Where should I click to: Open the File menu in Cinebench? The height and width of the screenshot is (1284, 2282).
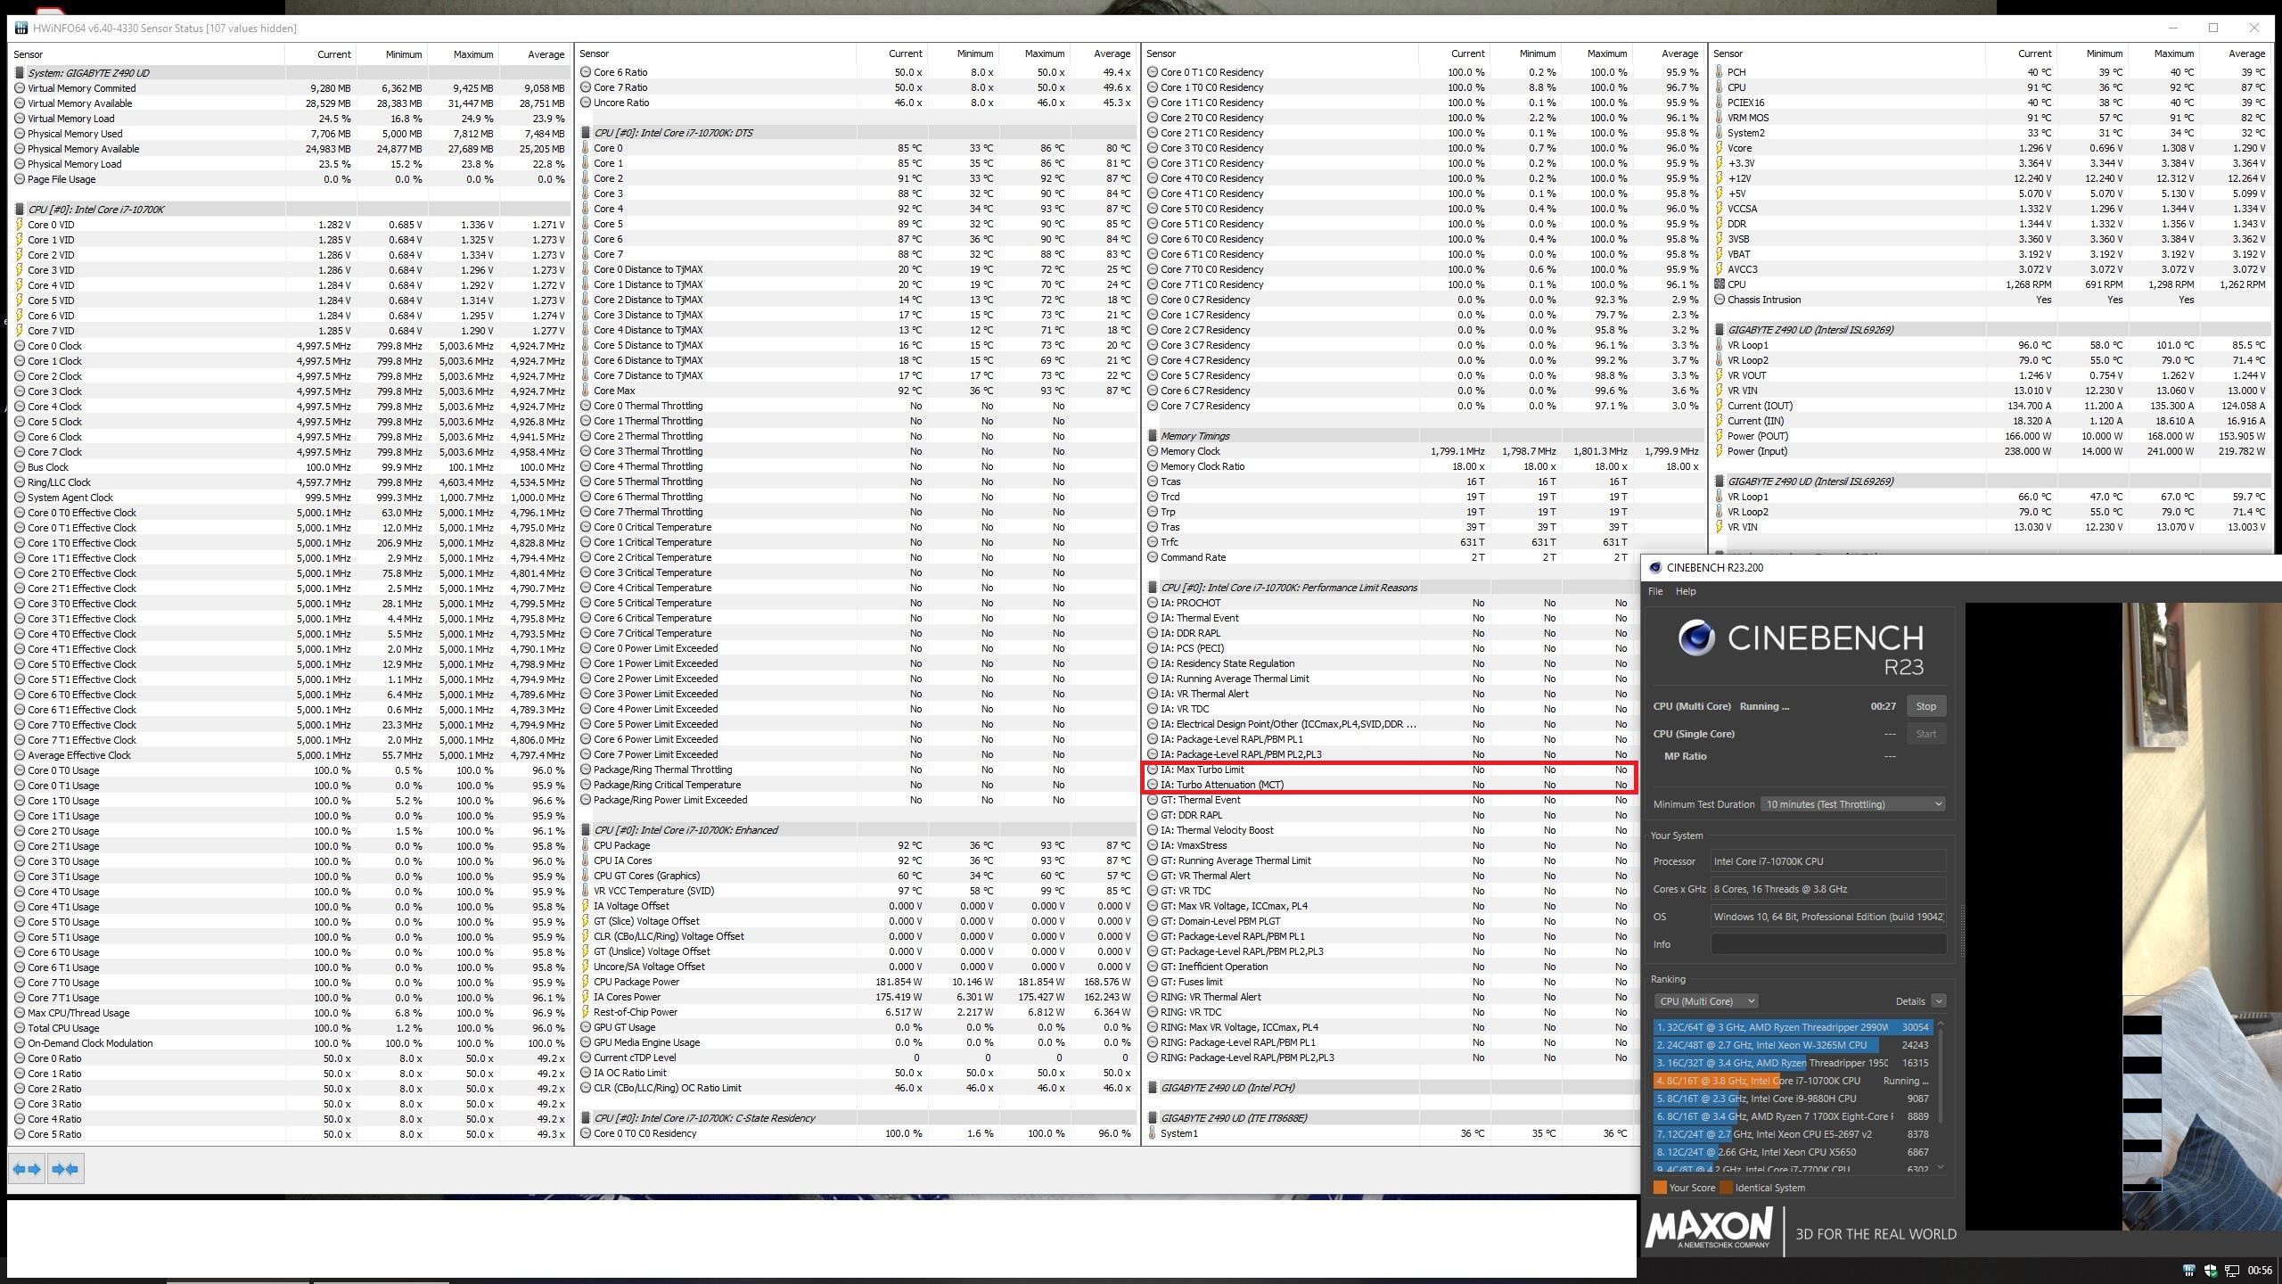[x=1655, y=591]
